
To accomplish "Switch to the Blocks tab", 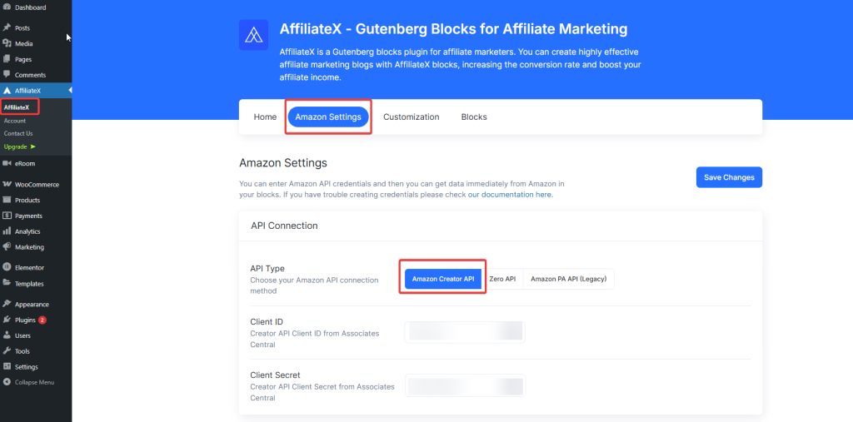I will pos(474,117).
